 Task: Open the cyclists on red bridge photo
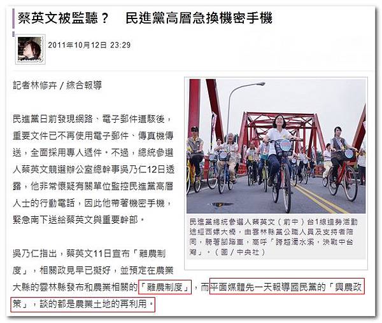[x=276, y=146]
